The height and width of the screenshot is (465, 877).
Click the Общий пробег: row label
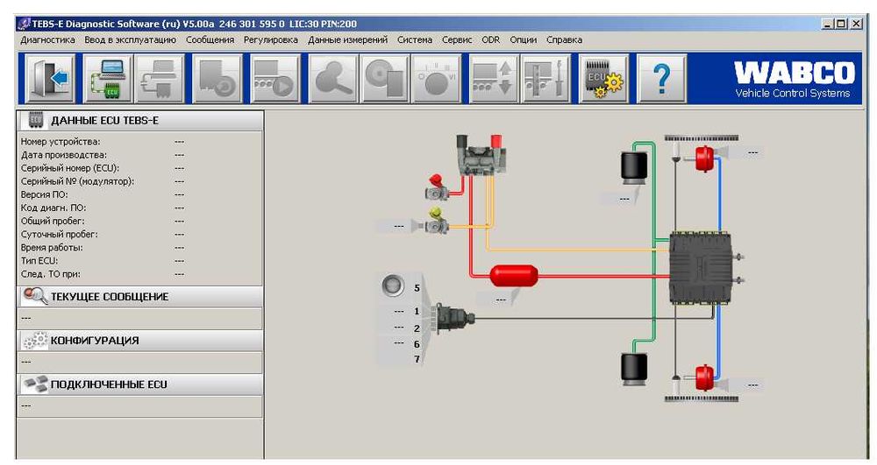pyautogui.click(x=53, y=221)
